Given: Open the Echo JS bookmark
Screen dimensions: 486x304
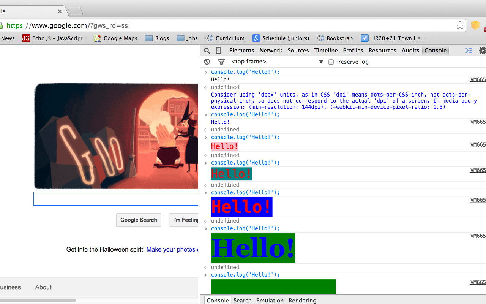Looking at the screenshot, I should click(54, 38).
